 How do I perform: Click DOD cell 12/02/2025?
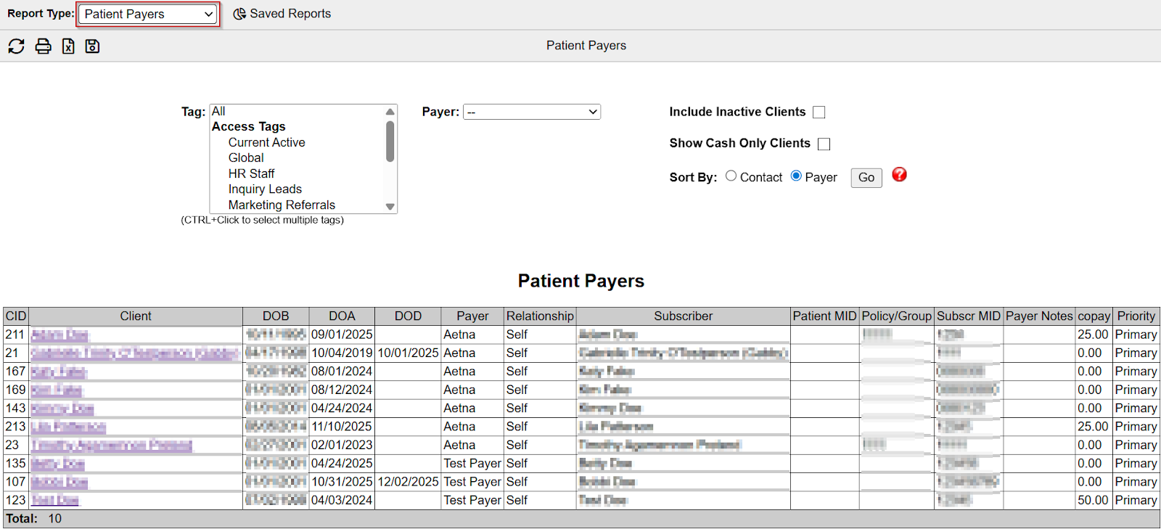click(x=408, y=483)
